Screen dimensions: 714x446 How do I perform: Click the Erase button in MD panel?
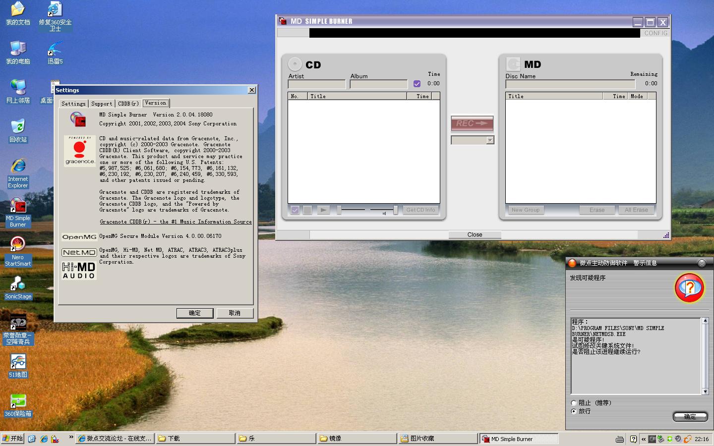click(597, 210)
